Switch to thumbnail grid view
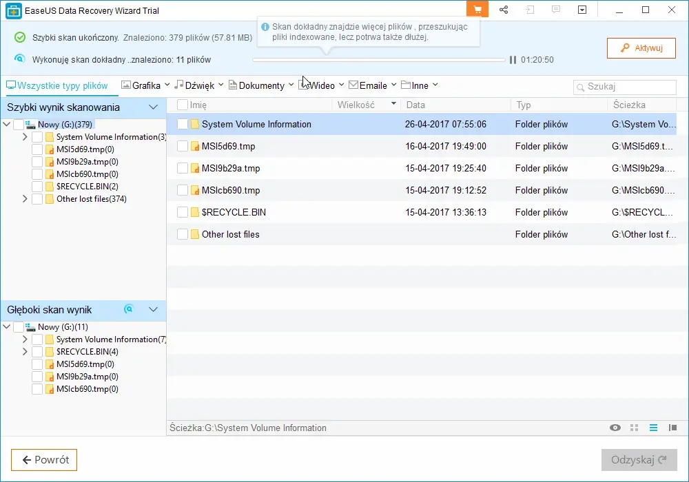 click(635, 428)
